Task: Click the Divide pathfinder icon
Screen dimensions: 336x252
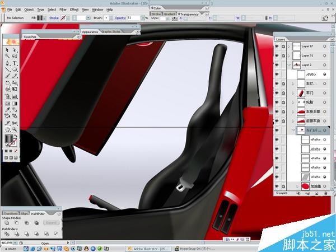Action: point(7,234)
